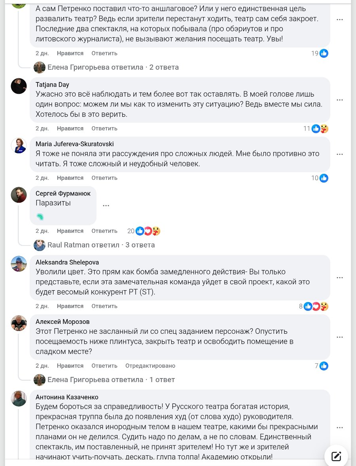This screenshot has height=466, width=356.
Task: Like Tatjana Day's comment with Нравится
Action: point(70,128)
